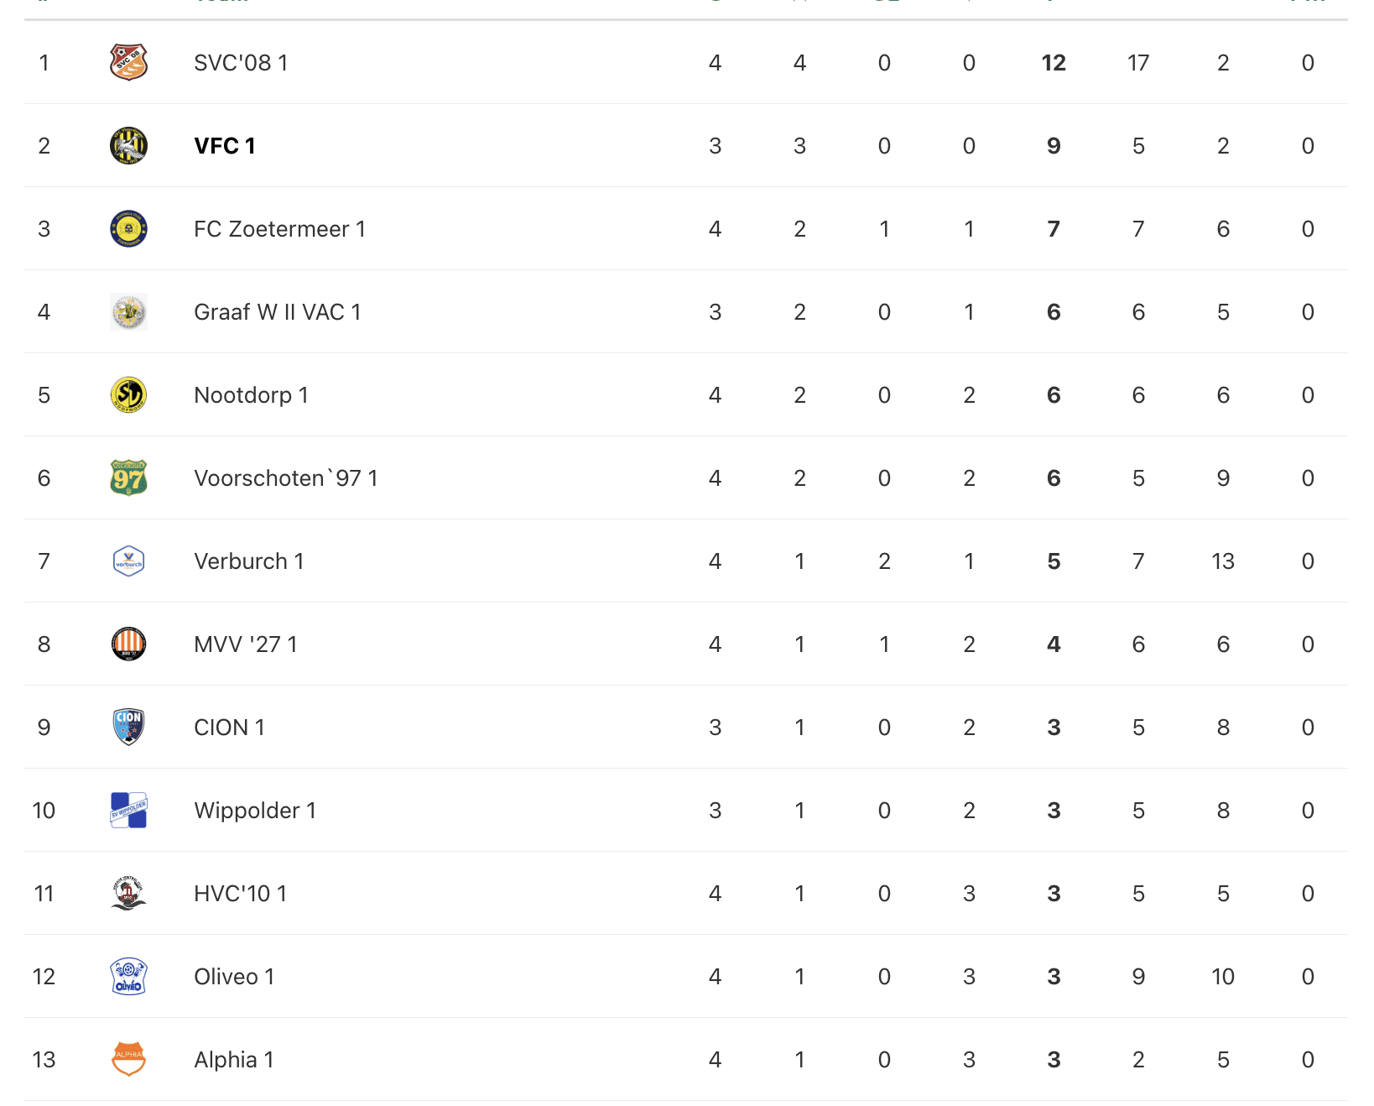Click the bold VFC 1 team name
The image size is (1374, 1106).
tap(225, 146)
